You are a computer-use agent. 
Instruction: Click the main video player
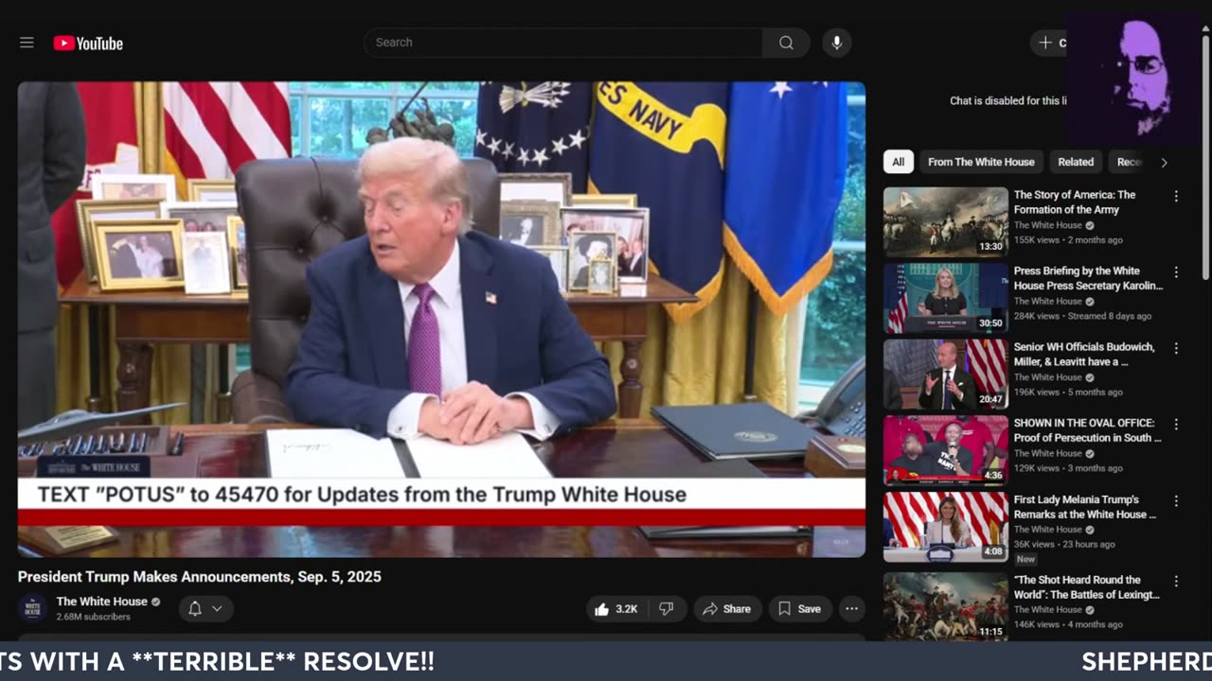(x=441, y=319)
